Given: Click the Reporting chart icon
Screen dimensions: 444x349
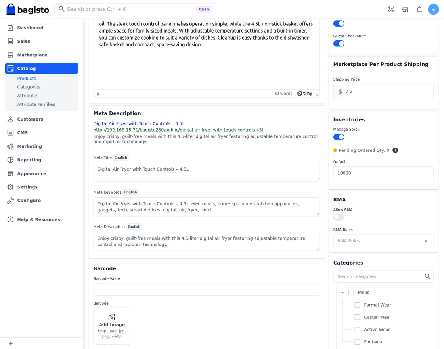Looking at the screenshot, I should pos(10,160).
